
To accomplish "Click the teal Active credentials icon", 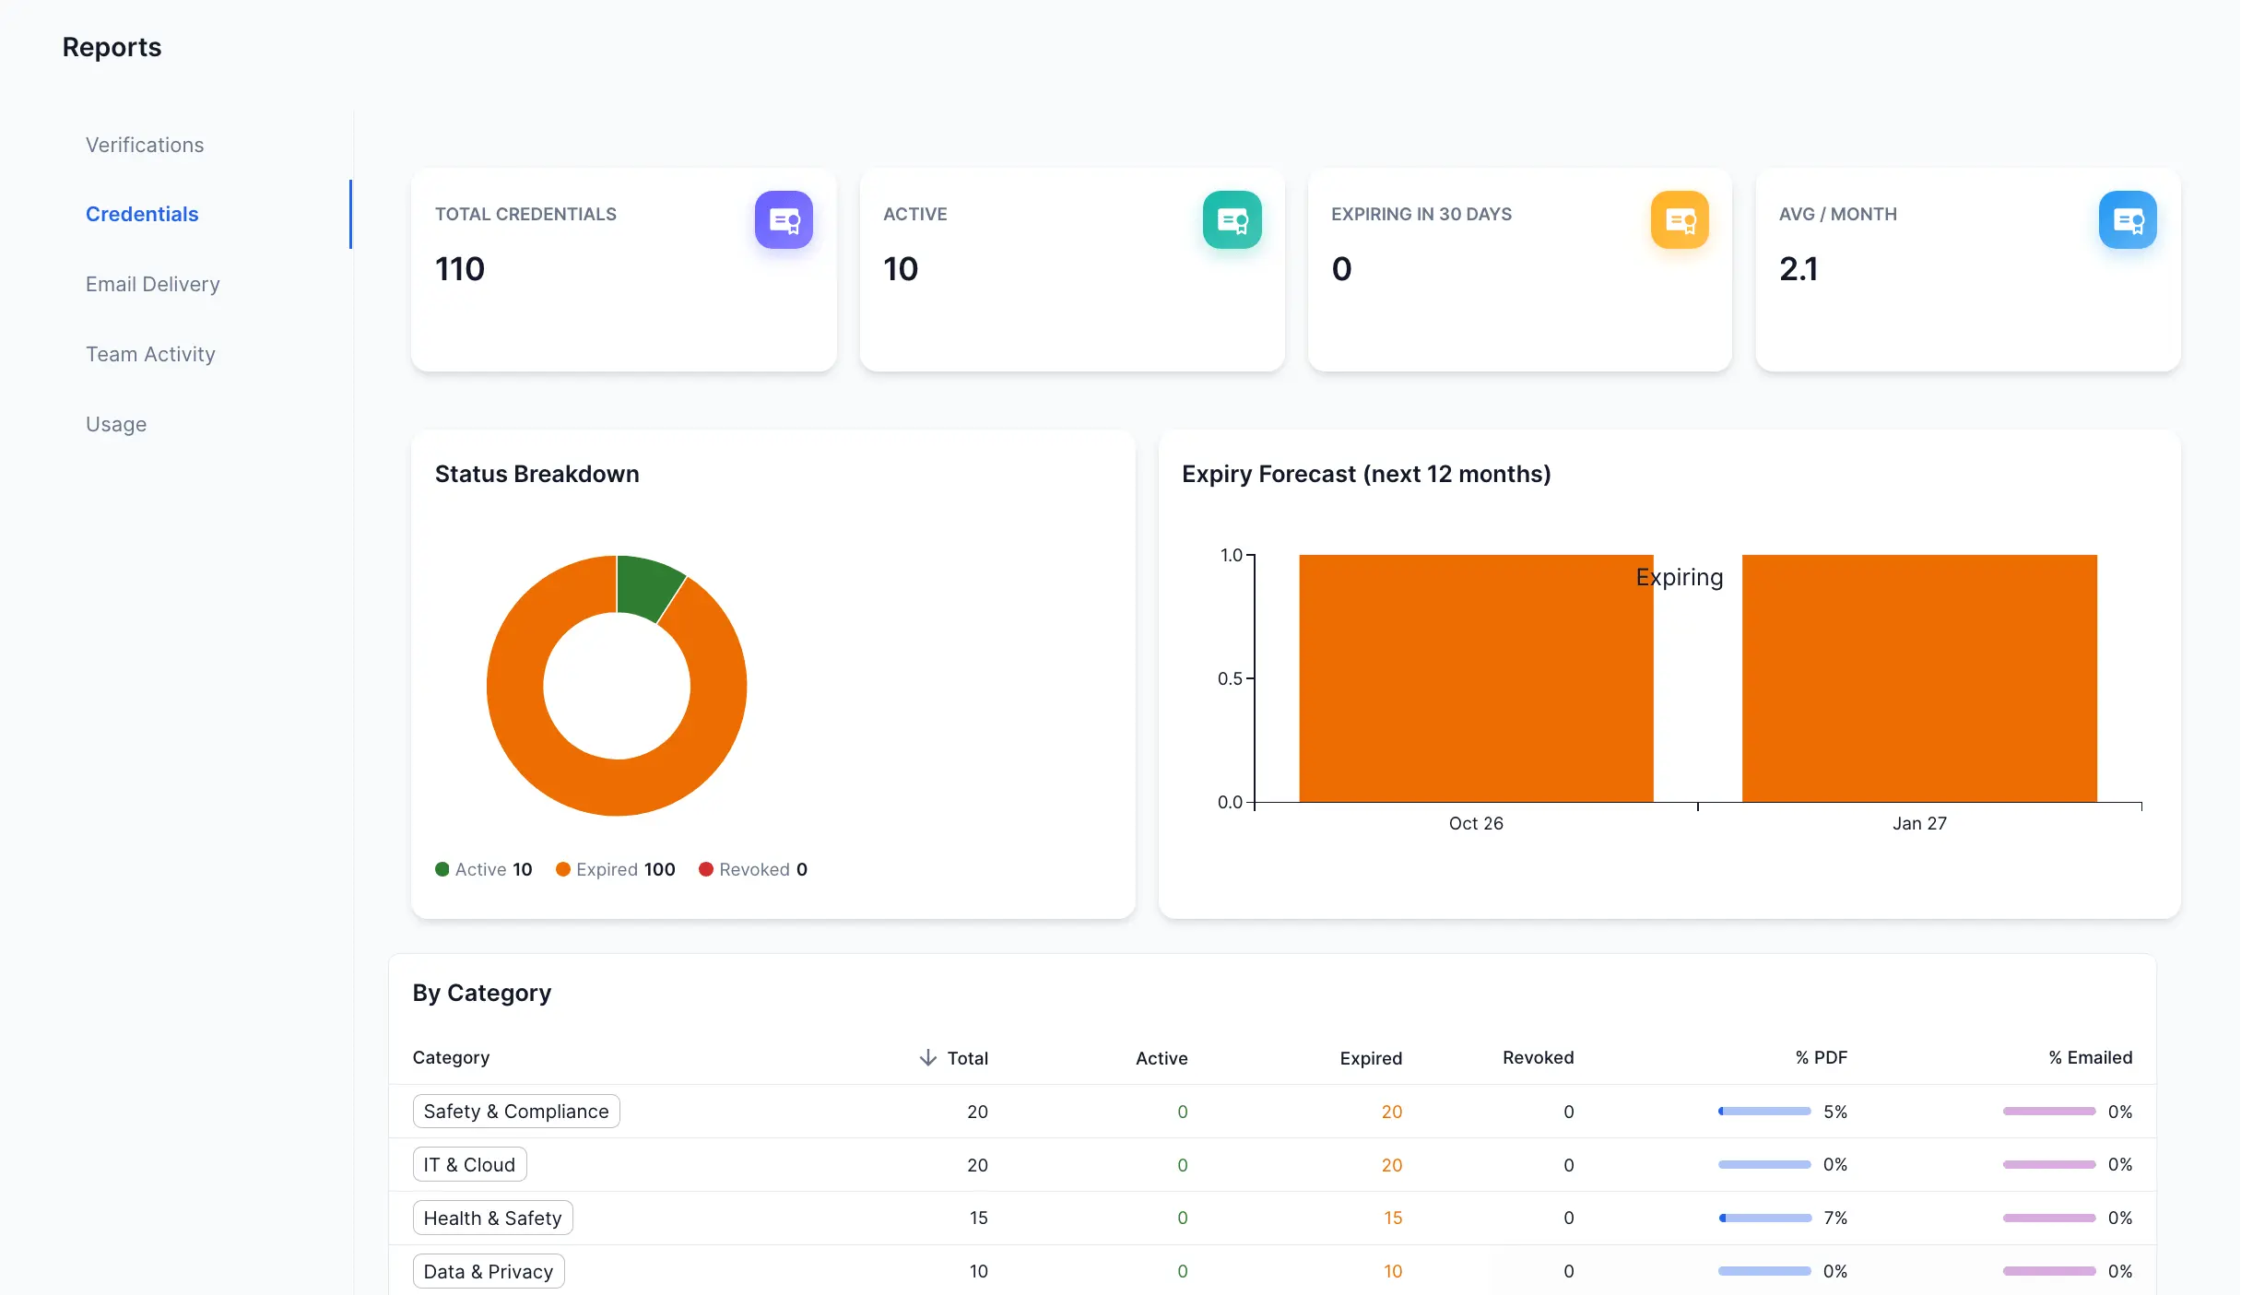I will pyautogui.click(x=1233, y=219).
